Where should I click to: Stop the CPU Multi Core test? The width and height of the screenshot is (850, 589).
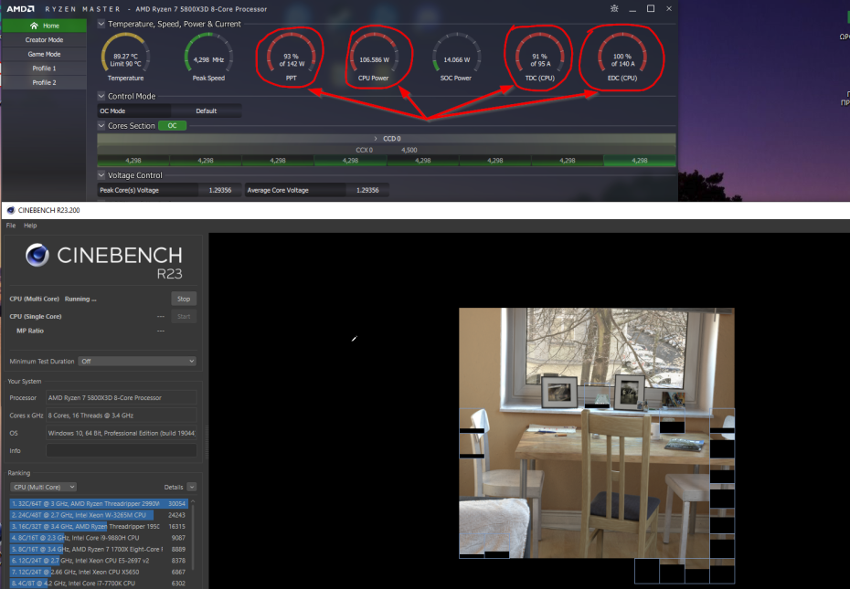coord(184,299)
